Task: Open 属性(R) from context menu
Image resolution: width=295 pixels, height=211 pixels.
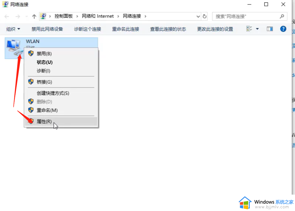Action: [61, 122]
